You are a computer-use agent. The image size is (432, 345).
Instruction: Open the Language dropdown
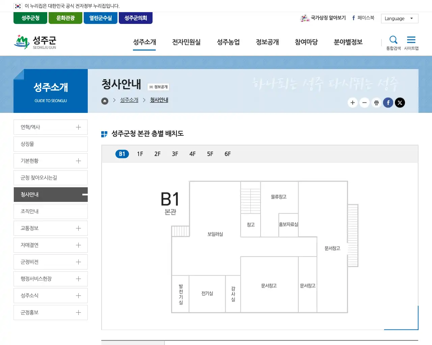pyautogui.click(x=400, y=19)
